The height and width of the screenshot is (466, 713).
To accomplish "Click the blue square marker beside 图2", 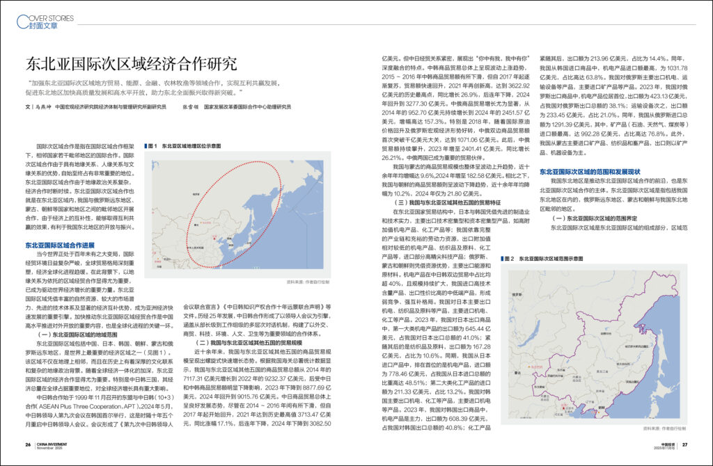I will (x=503, y=258).
